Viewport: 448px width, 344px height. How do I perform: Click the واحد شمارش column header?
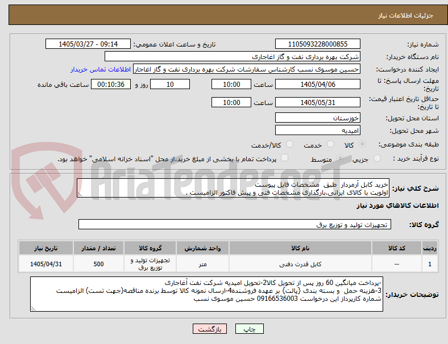pyautogui.click(x=202, y=248)
